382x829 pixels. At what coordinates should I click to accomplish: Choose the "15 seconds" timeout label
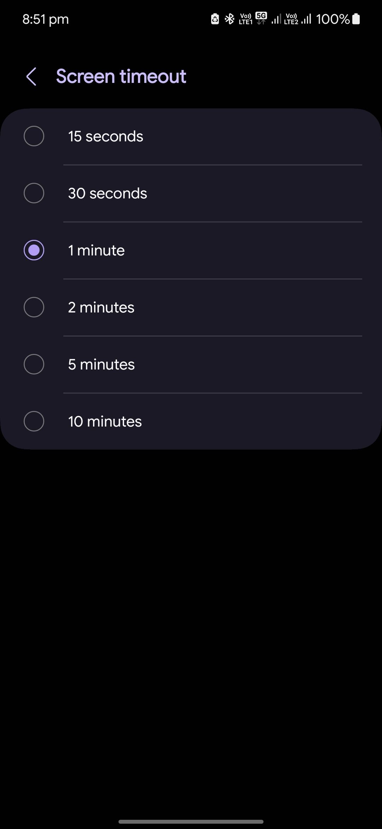tap(106, 136)
